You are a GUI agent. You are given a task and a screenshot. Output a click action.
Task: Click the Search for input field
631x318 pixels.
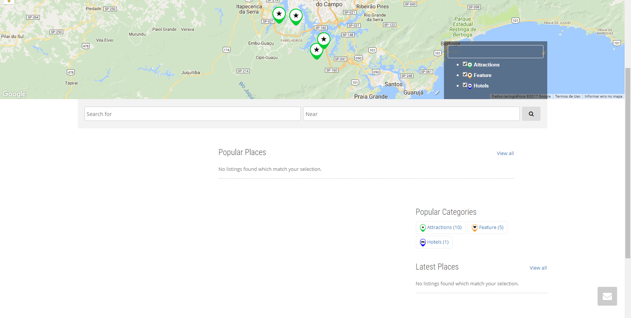[x=193, y=114]
